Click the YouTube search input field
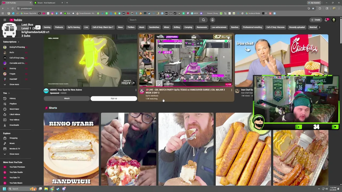Image resolution: width=342 pixels, height=192 pixels. coord(164,20)
